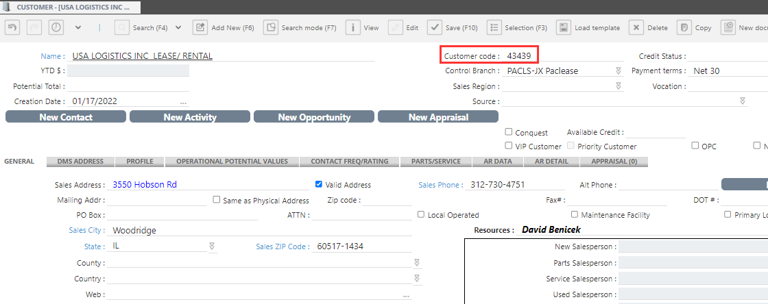Click the Payment terms field

pos(728,71)
